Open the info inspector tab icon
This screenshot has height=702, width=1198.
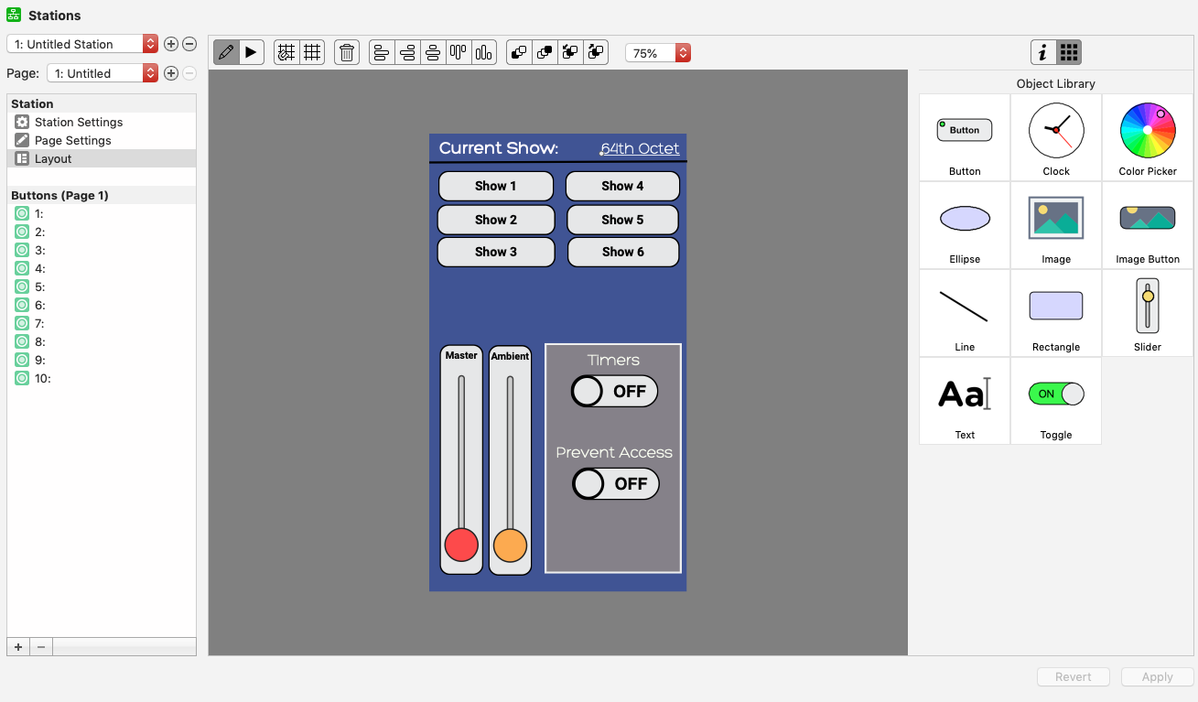(x=1043, y=52)
